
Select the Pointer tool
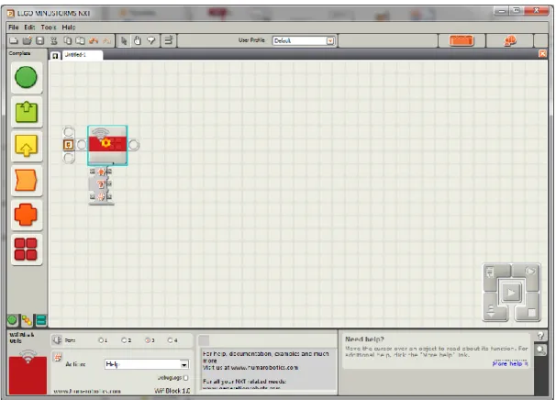pyautogui.click(x=124, y=40)
